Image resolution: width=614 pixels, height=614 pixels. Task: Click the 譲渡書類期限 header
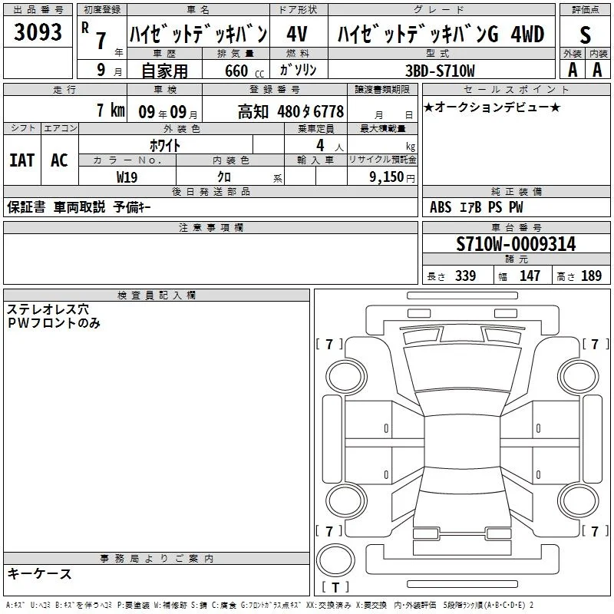pyautogui.click(x=382, y=89)
